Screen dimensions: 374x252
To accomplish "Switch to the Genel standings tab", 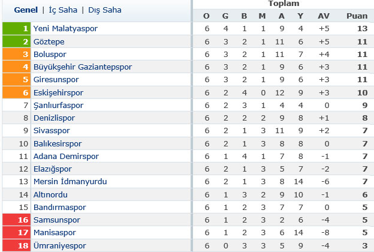I will (x=26, y=10).
